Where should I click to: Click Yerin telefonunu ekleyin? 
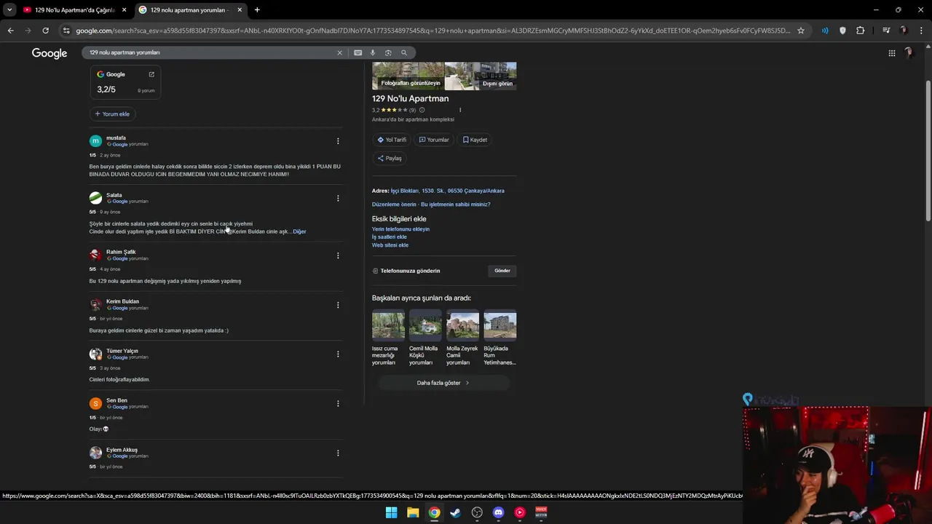click(x=400, y=229)
